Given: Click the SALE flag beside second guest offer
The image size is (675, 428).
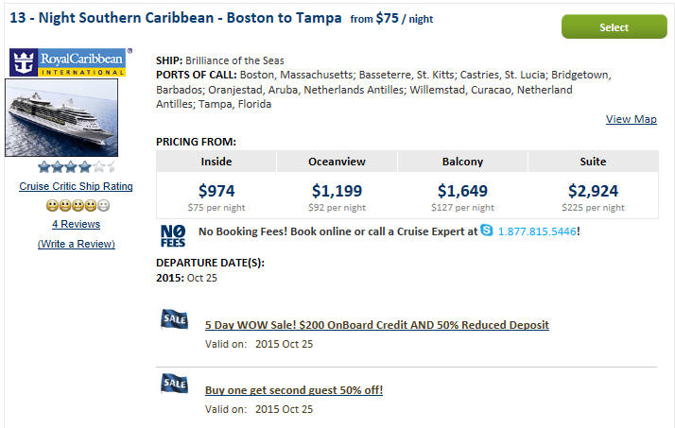Looking at the screenshot, I should point(174,384).
